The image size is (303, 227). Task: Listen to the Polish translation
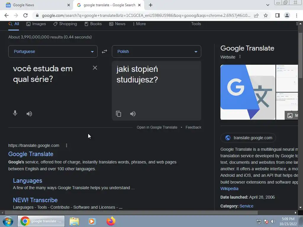pyautogui.click(x=133, y=114)
